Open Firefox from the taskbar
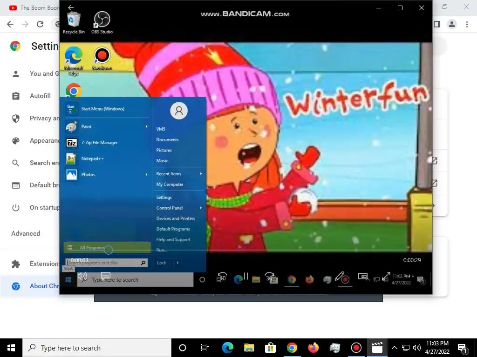477x357 pixels. tap(313, 348)
